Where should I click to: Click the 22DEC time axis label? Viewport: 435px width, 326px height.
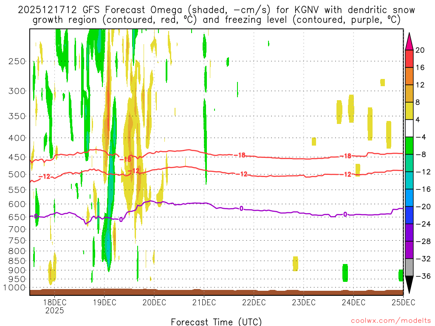pyautogui.click(x=254, y=302)
